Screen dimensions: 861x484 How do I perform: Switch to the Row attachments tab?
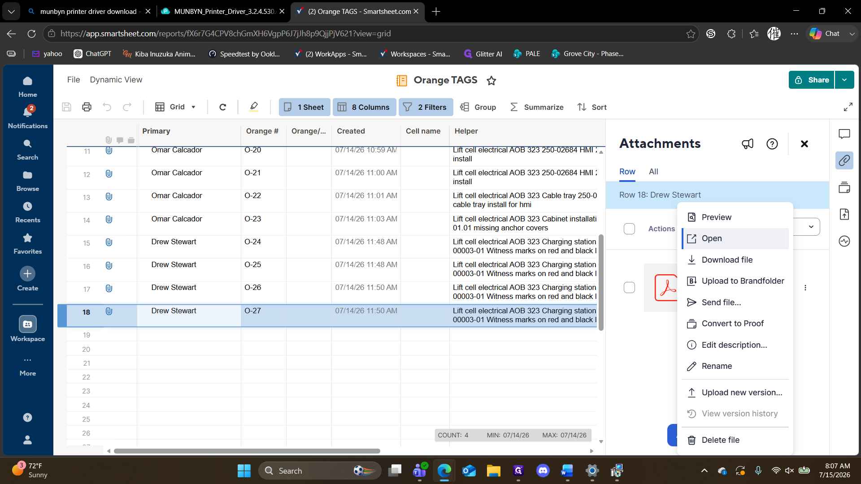627,172
